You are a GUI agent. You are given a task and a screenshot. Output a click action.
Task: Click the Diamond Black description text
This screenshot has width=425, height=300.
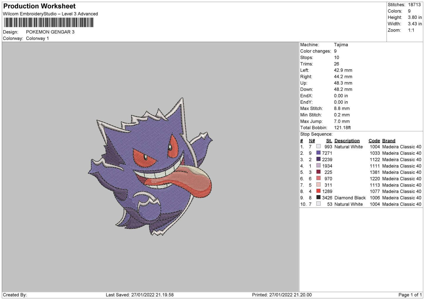(350, 198)
